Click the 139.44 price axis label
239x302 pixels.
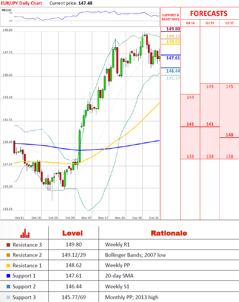pyautogui.click(x=8, y=142)
